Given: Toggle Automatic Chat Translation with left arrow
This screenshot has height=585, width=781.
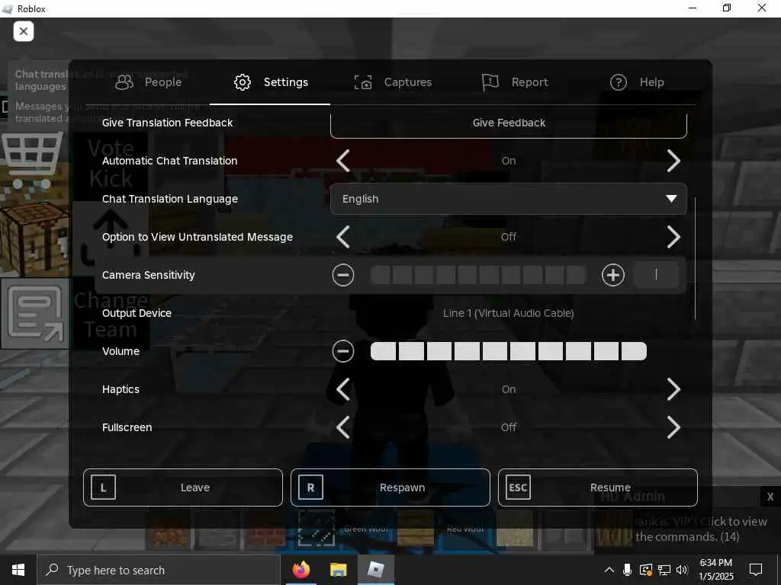Looking at the screenshot, I should pyautogui.click(x=343, y=161).
